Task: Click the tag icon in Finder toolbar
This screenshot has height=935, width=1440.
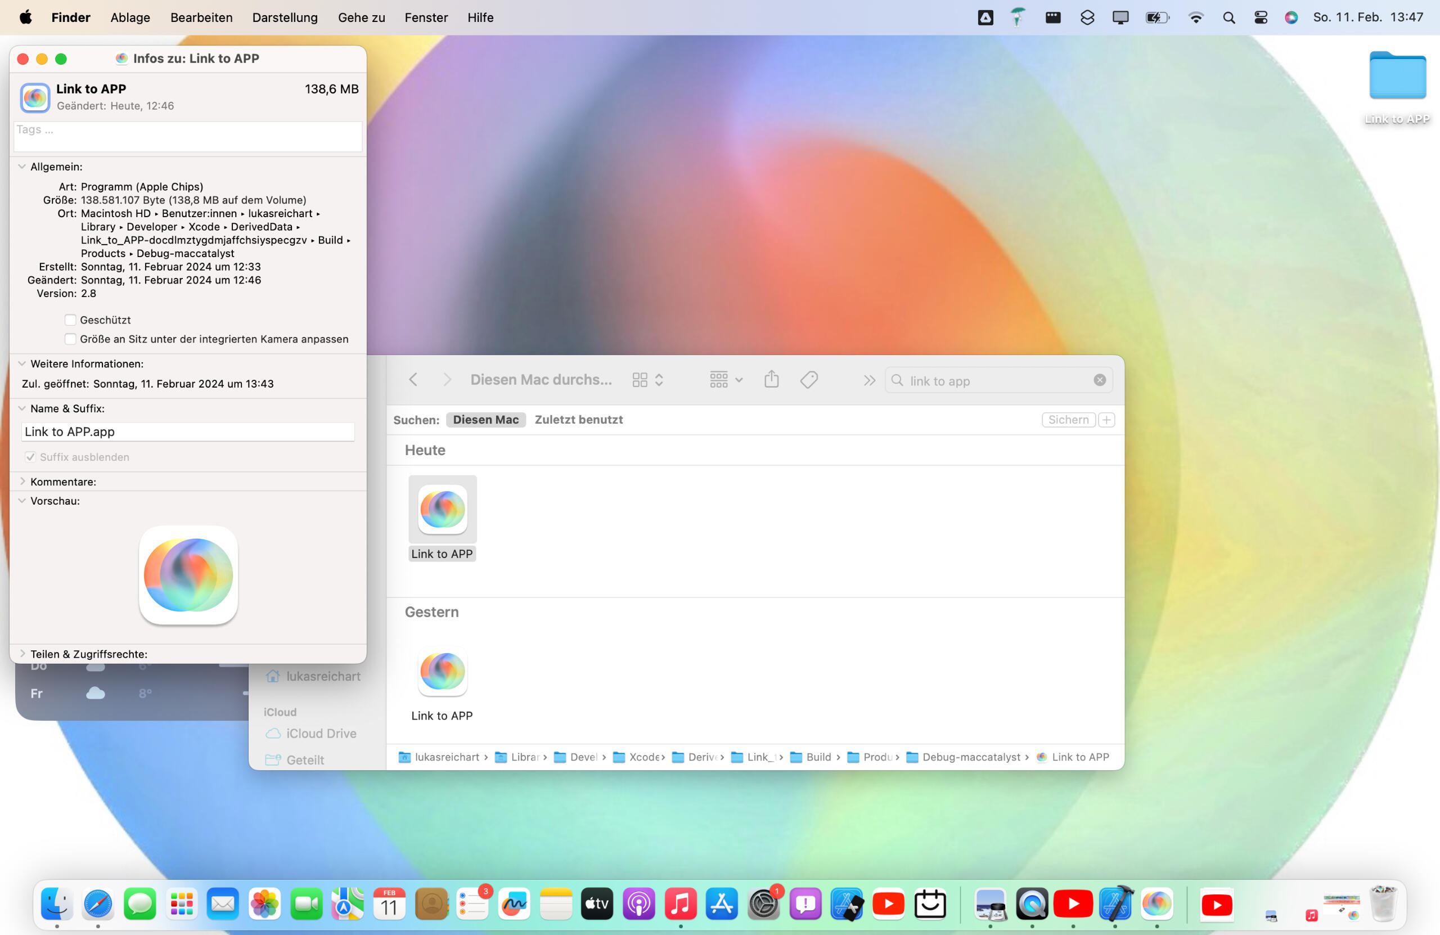Action: pos(809,380)
